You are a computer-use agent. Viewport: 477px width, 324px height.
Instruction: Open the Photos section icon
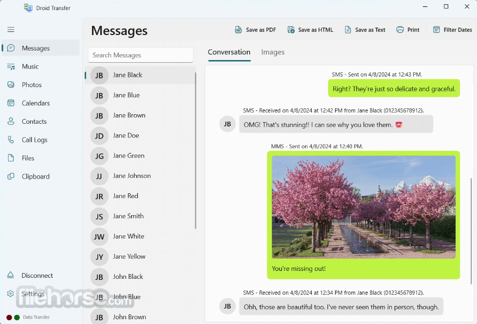[11, 85]
